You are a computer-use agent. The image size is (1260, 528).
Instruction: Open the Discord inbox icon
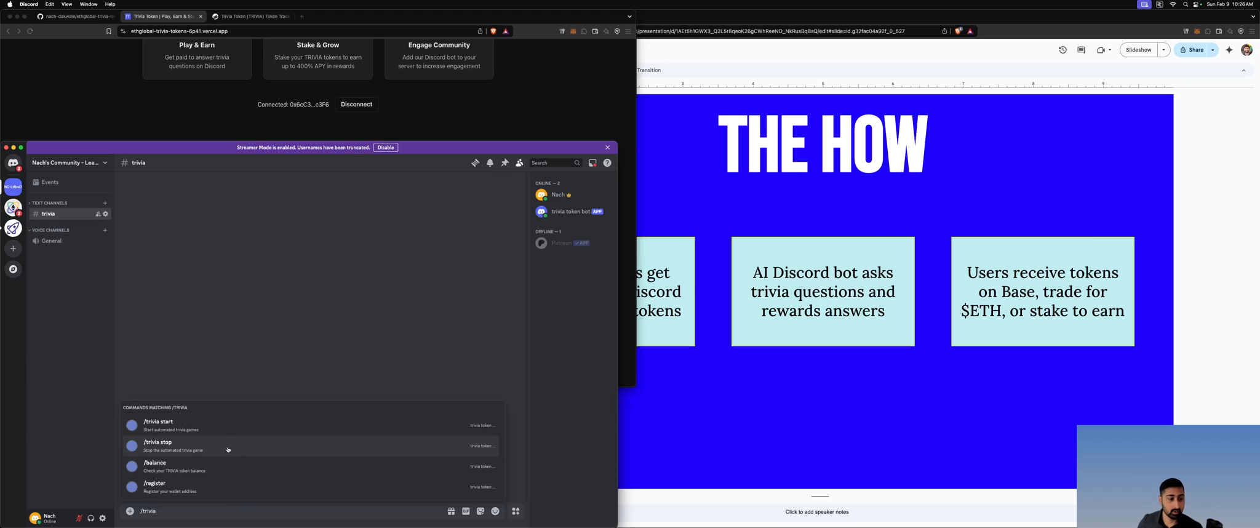tap(592, 163)
